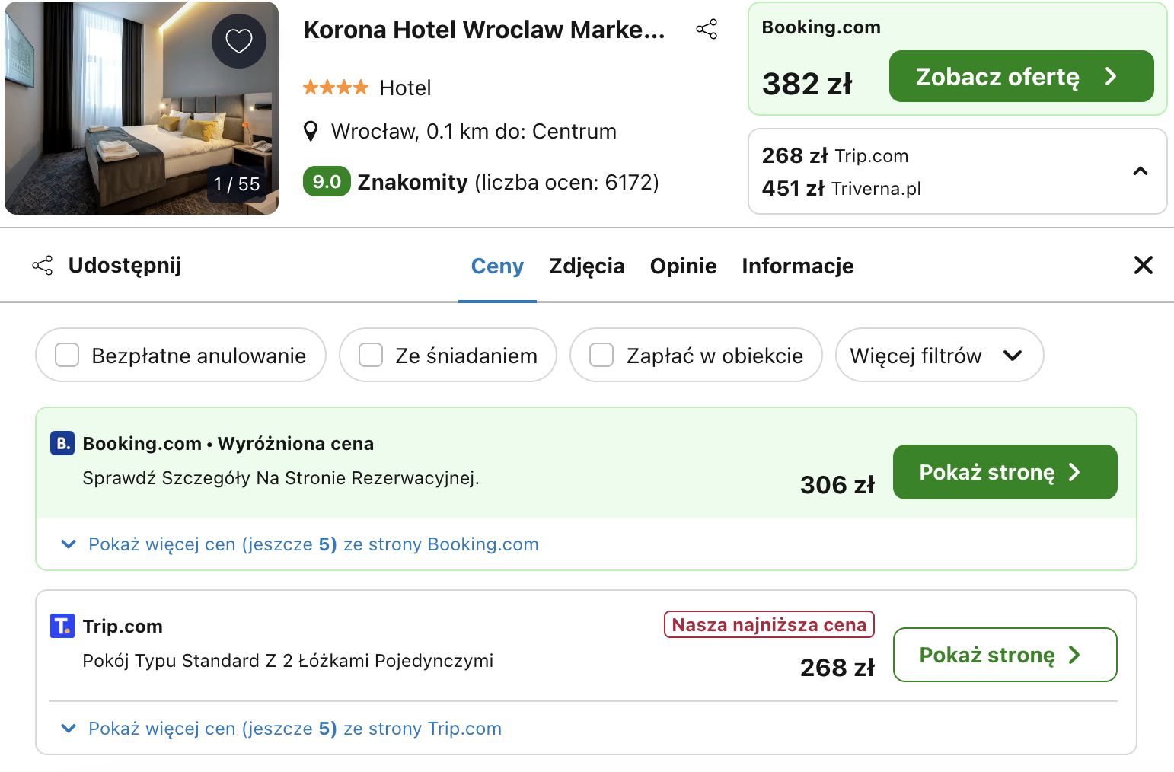Image resolution: width=1174 pixels, height=772 pixels.
Task: Select 268 zł Trip.com offer
Action: point(835,155)
